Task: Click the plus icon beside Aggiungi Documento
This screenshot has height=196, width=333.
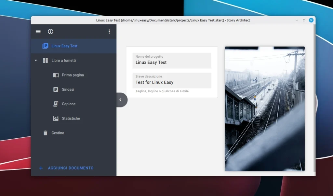Action: [x=41, y=168]
